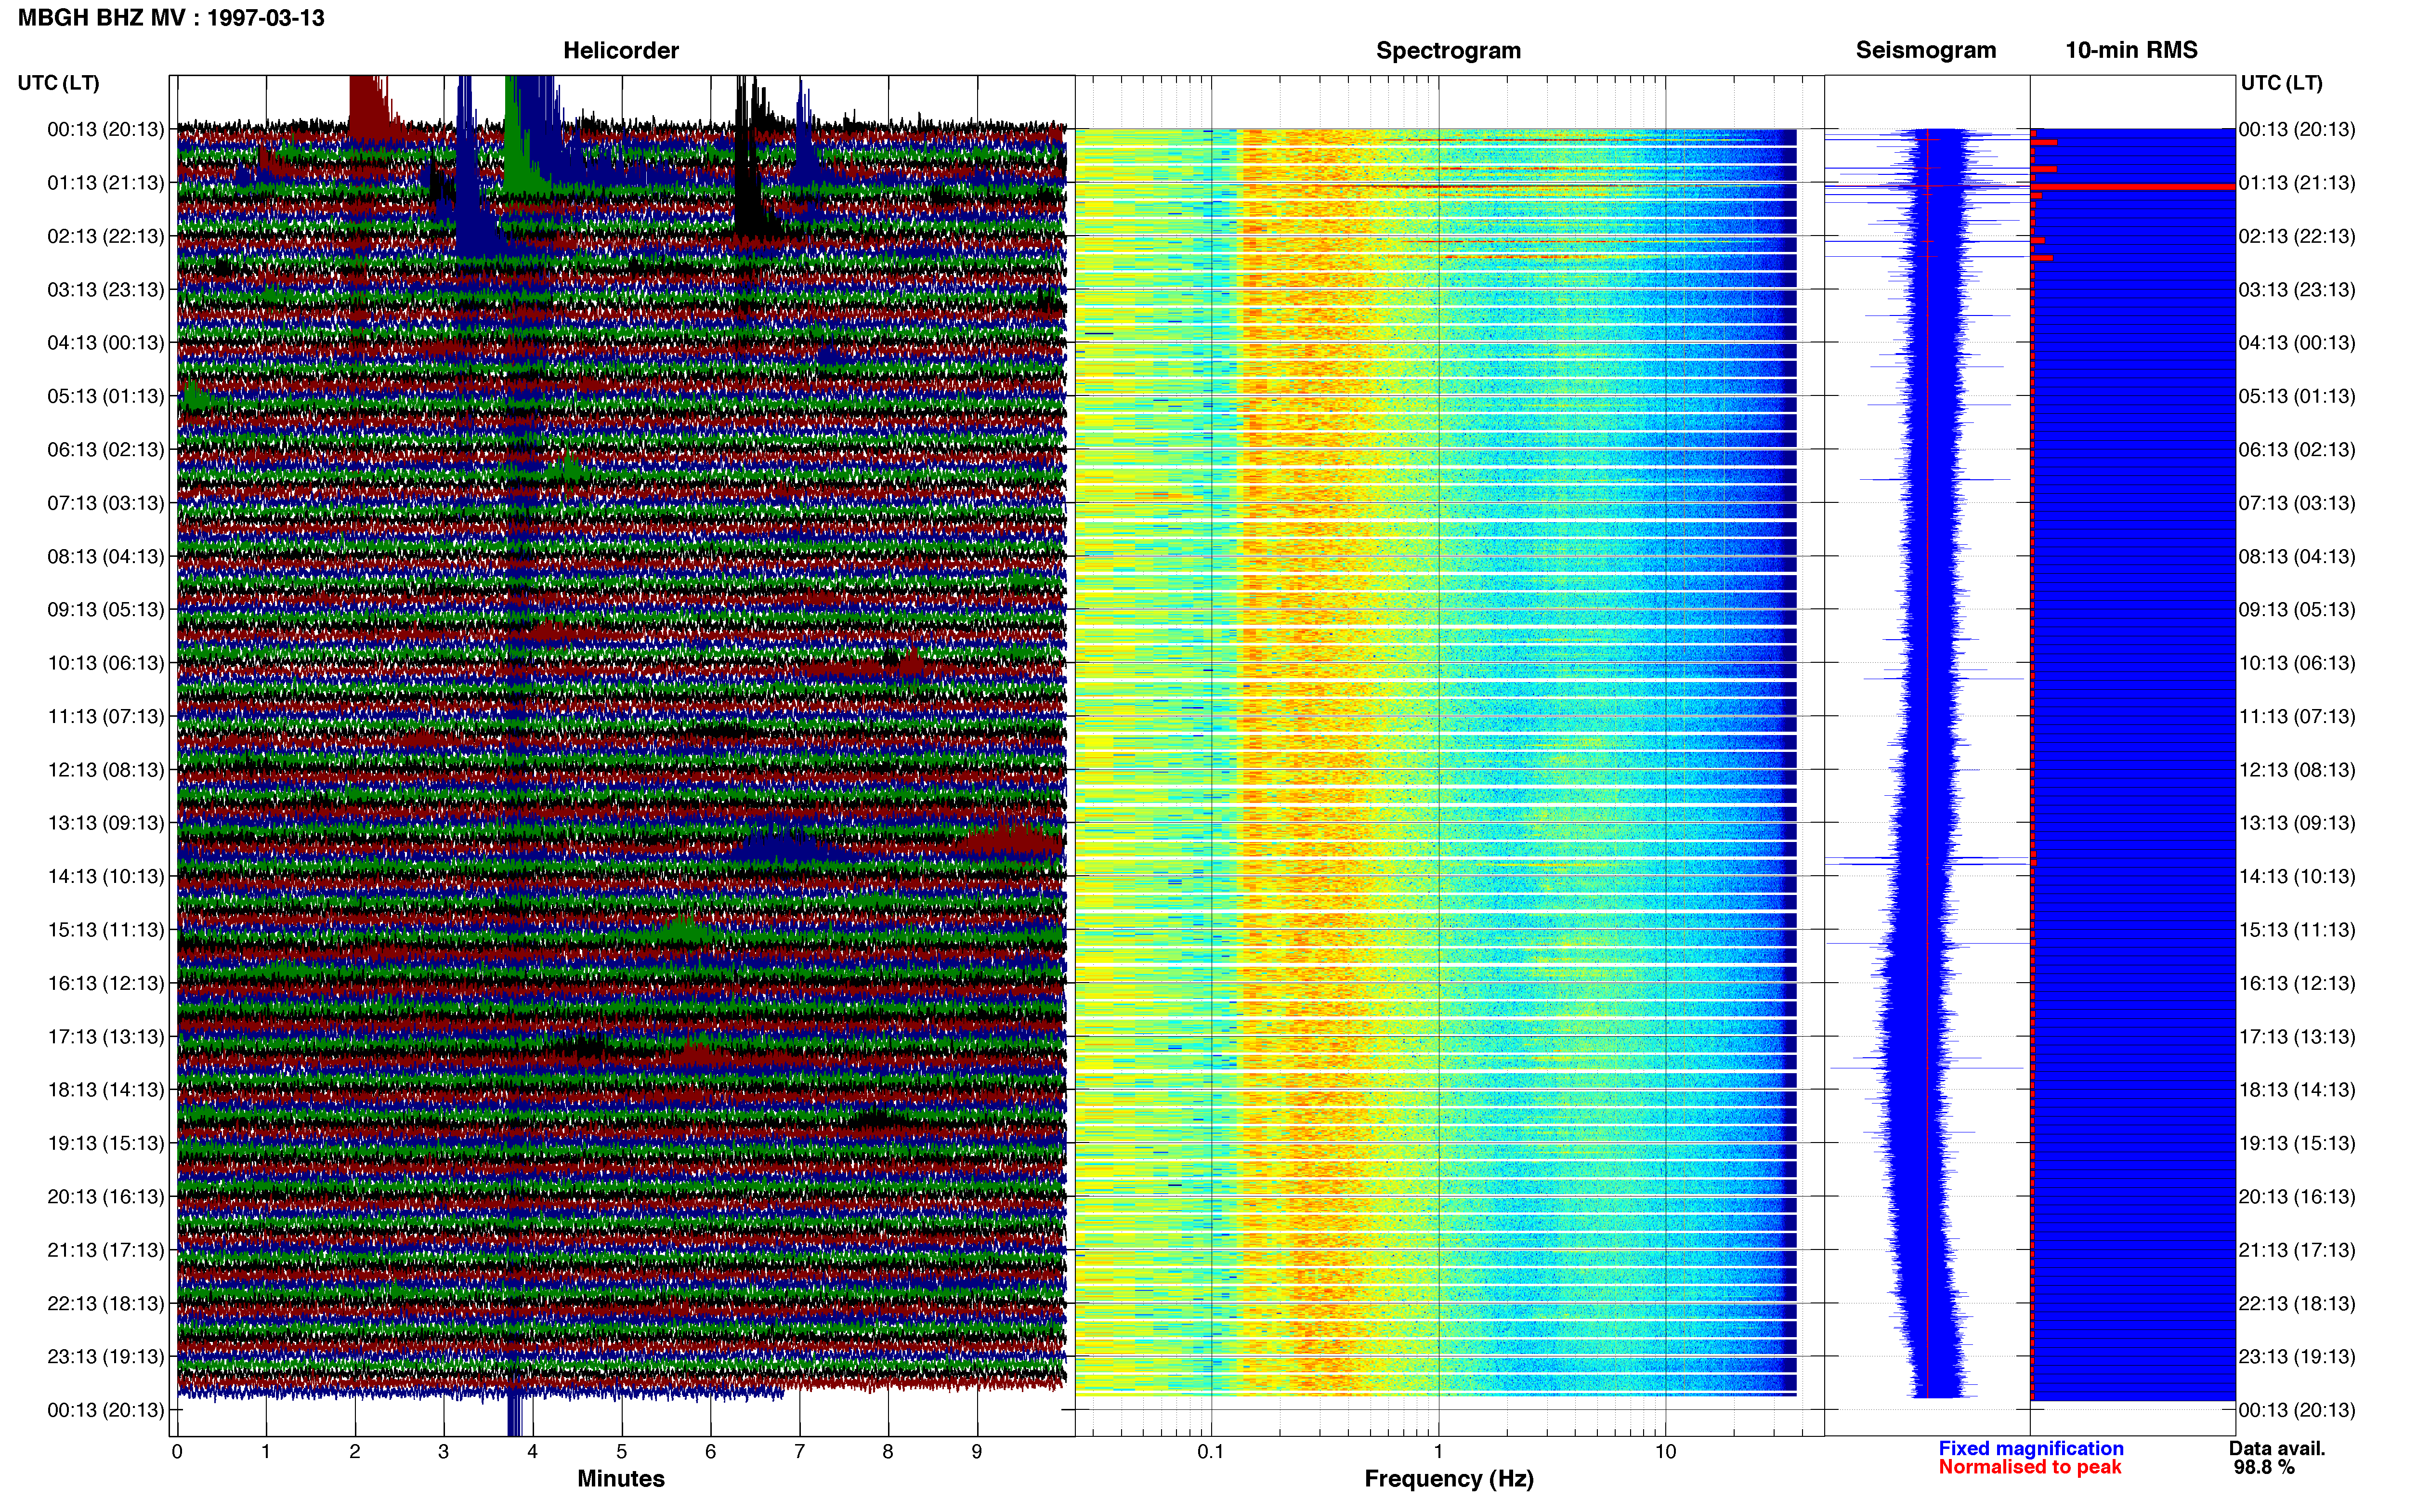Click 16:13 (12:13) on the Helicorder time axis

click(105, 983)
